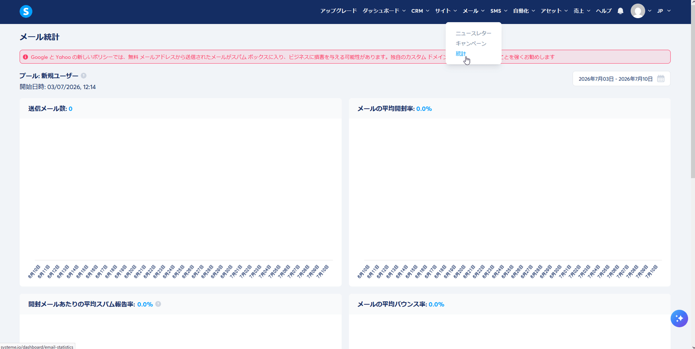Image resolution: width=695 pixels, height=349 pixels.
Task: Click the メールの平均開封率 value 0.0%
Action: (424, 109)
